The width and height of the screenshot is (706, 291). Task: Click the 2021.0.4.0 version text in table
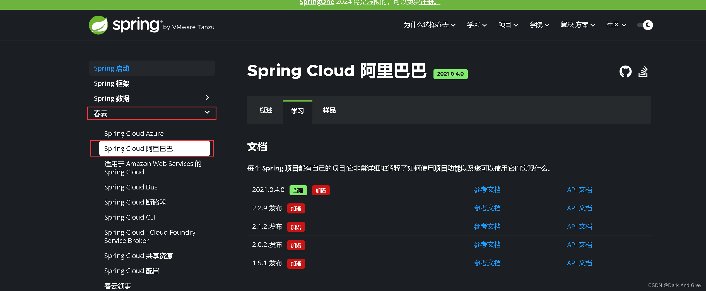(268, 190)
